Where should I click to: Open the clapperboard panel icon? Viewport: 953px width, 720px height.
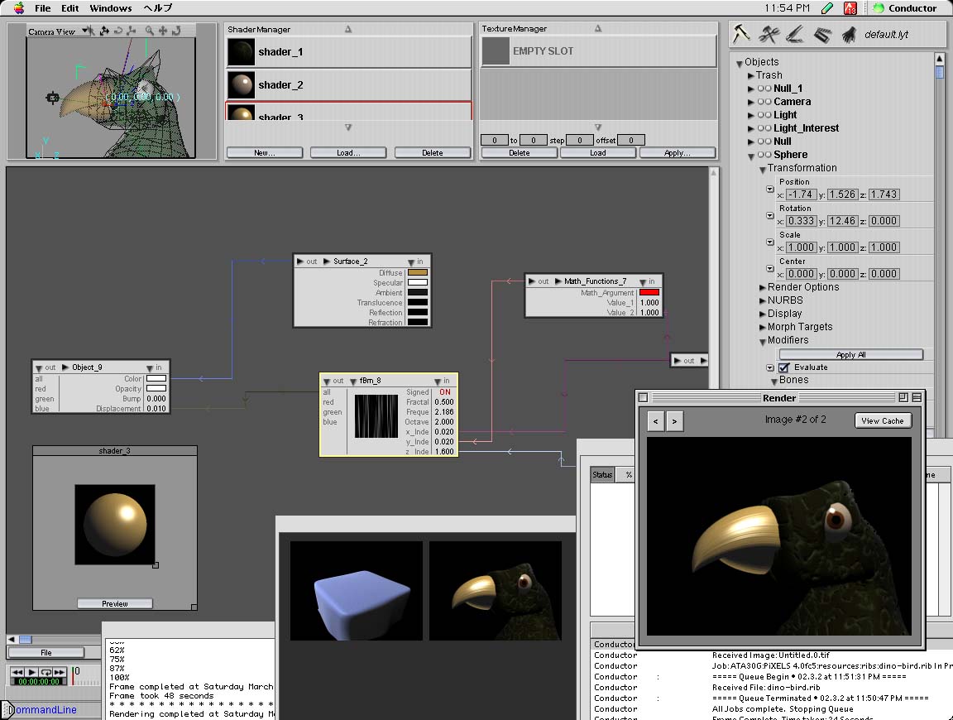click(x=821, y=35)
